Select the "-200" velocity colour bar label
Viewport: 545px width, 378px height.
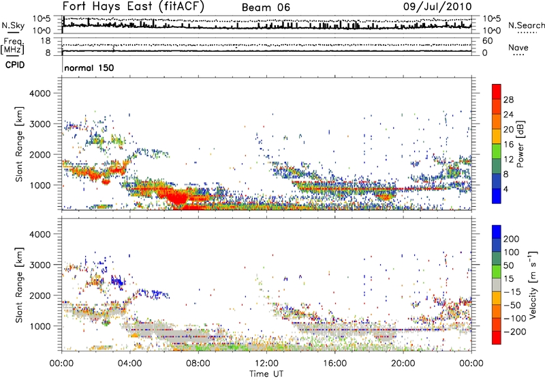515,332
